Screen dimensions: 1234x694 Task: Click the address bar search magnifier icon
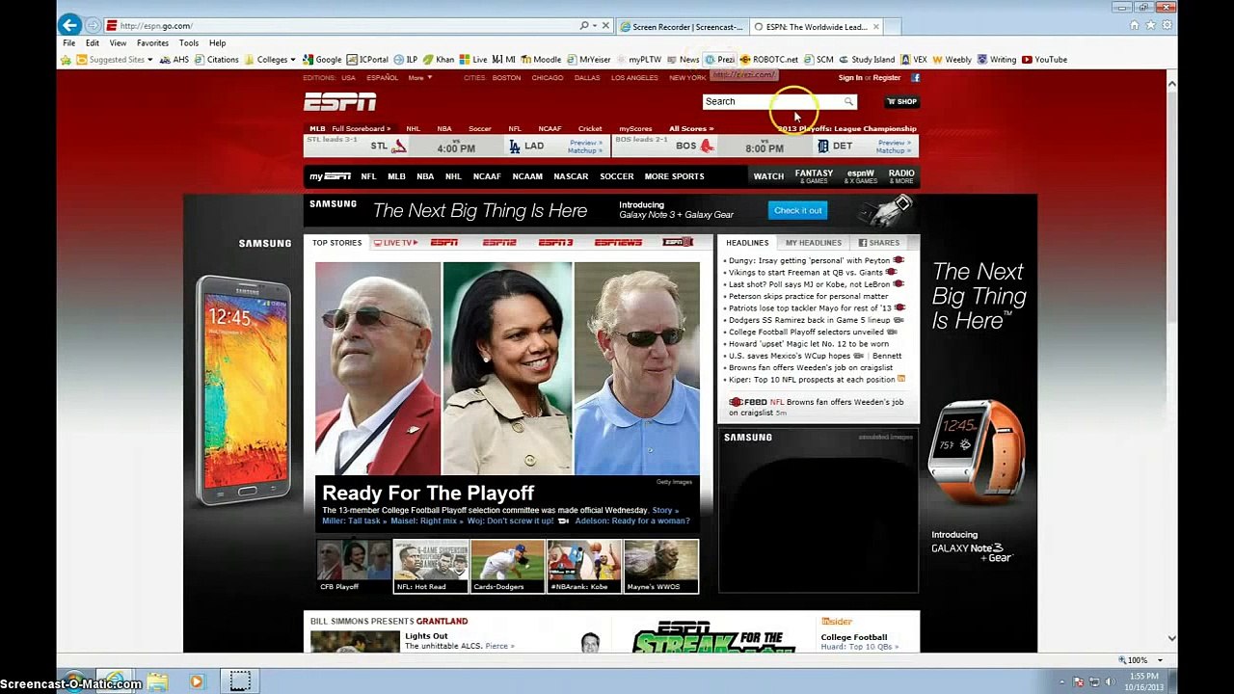coord(584,26)
